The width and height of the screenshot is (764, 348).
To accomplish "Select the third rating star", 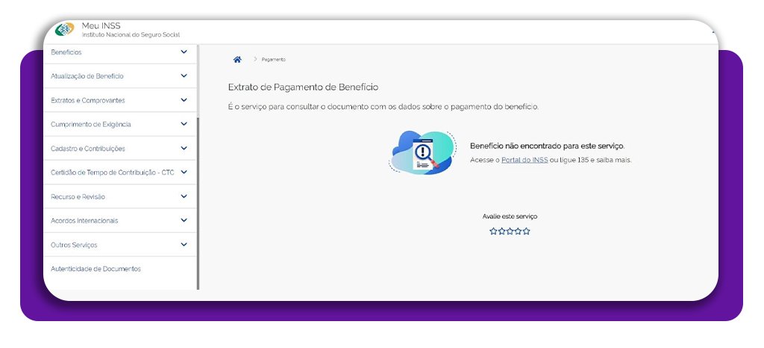I will [510, 232].
